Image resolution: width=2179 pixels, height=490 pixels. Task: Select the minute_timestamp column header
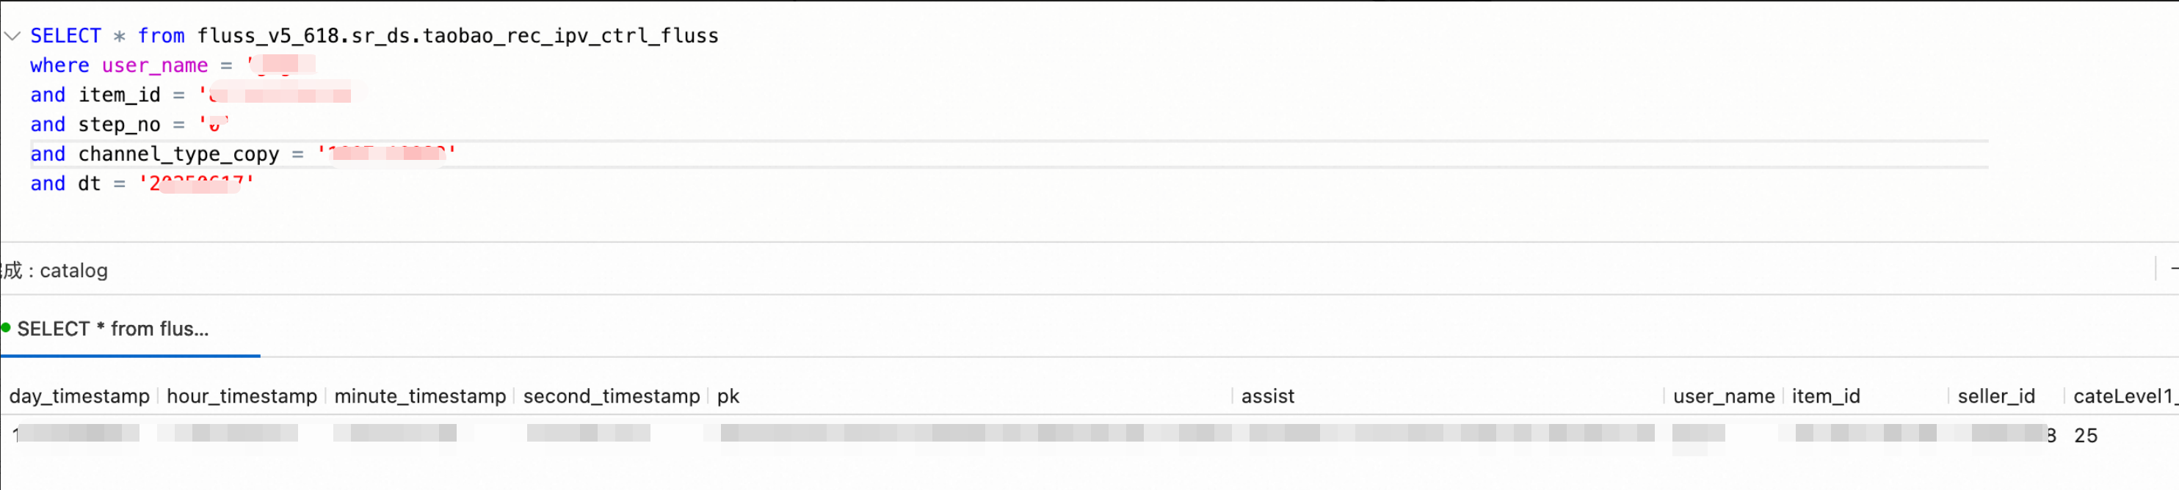point(419,396)
